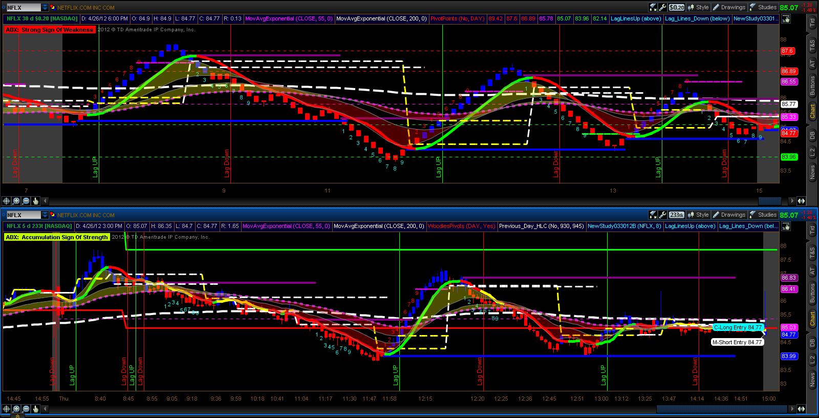The image size is (819, 418).
Task: Open Studies menu in top chart
Action: tap(763, 7)
